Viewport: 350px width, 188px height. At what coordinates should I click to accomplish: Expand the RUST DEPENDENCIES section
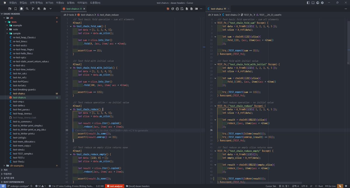pos(30,182)
